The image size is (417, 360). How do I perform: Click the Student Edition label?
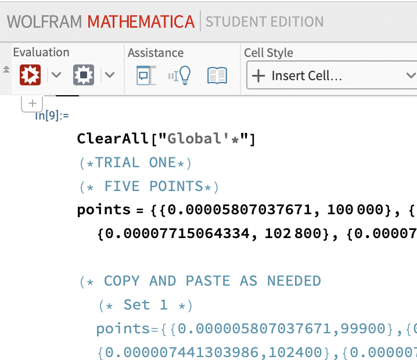(265, 22)
